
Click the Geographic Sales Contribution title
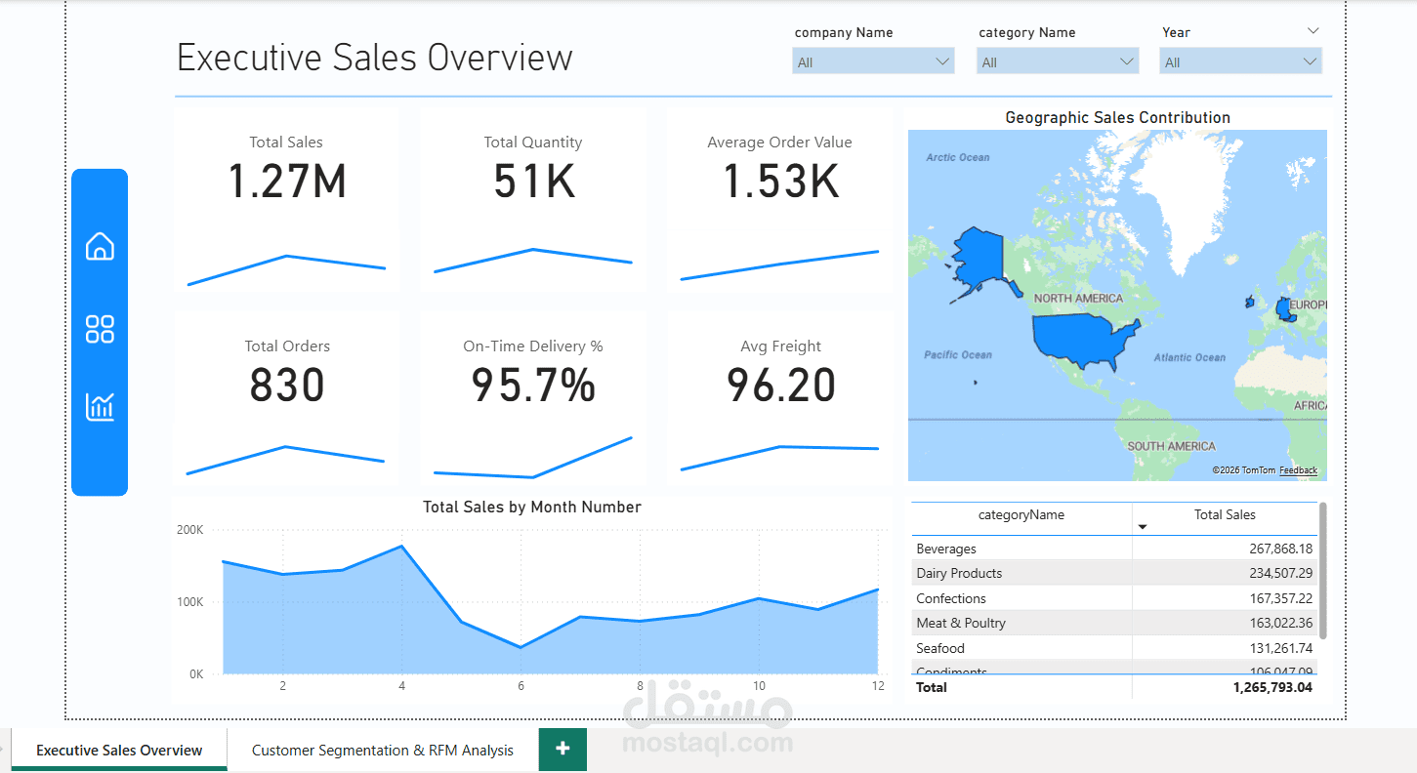pyautogui.click(x=1117, y=117)
